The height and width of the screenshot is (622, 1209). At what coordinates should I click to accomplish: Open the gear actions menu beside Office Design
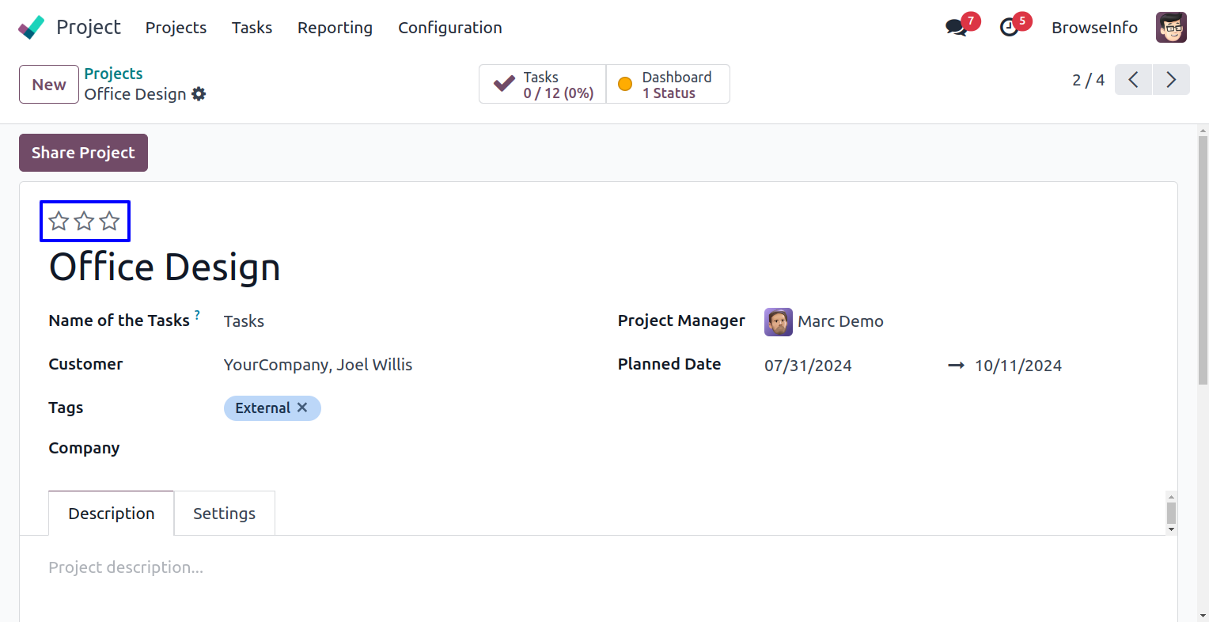pos(199,94)
